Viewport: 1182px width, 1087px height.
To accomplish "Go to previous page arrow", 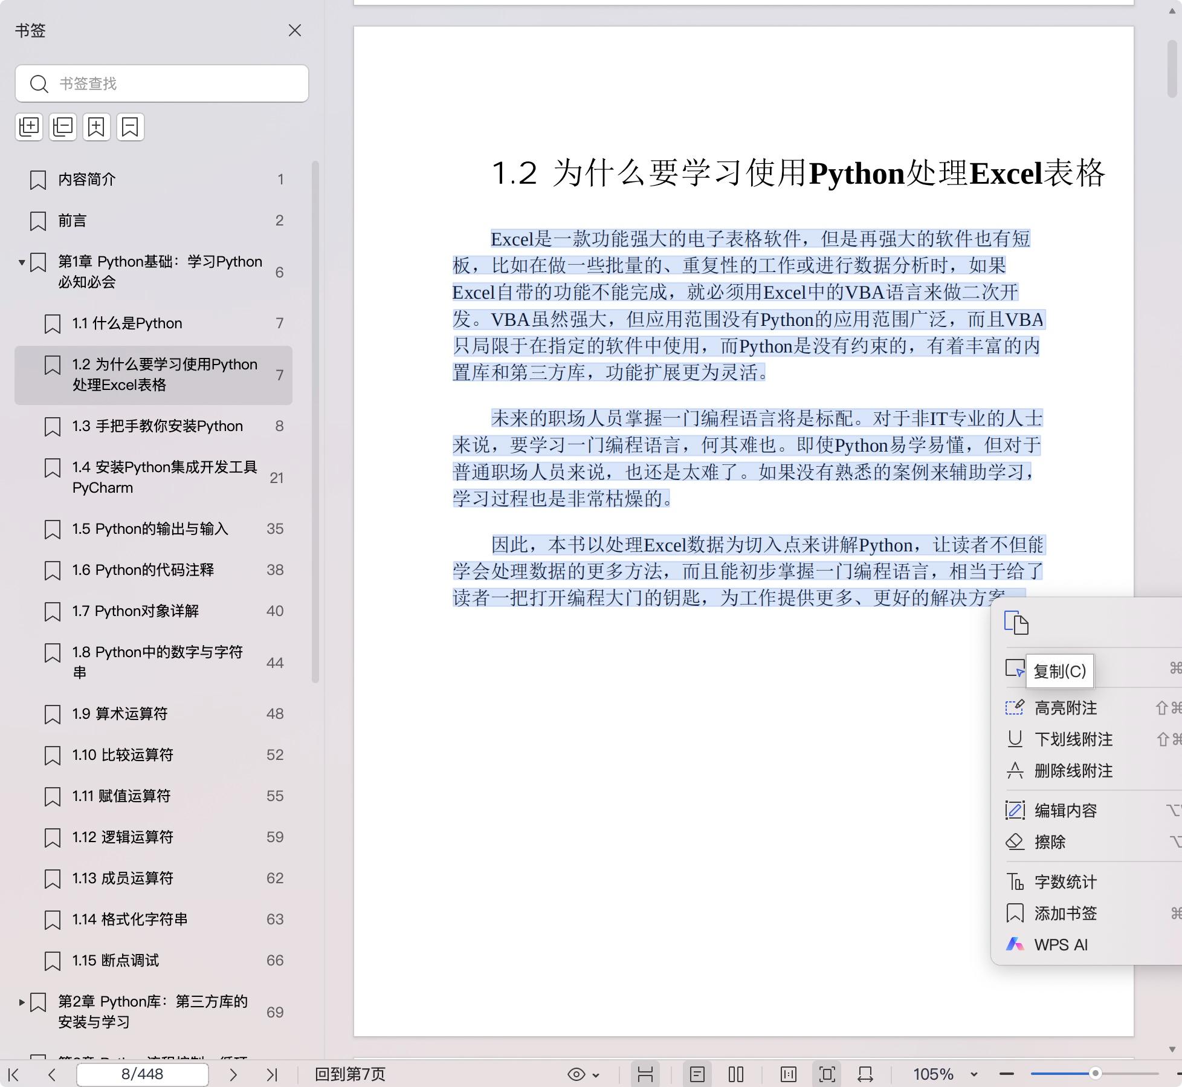I will point(52,1074).
